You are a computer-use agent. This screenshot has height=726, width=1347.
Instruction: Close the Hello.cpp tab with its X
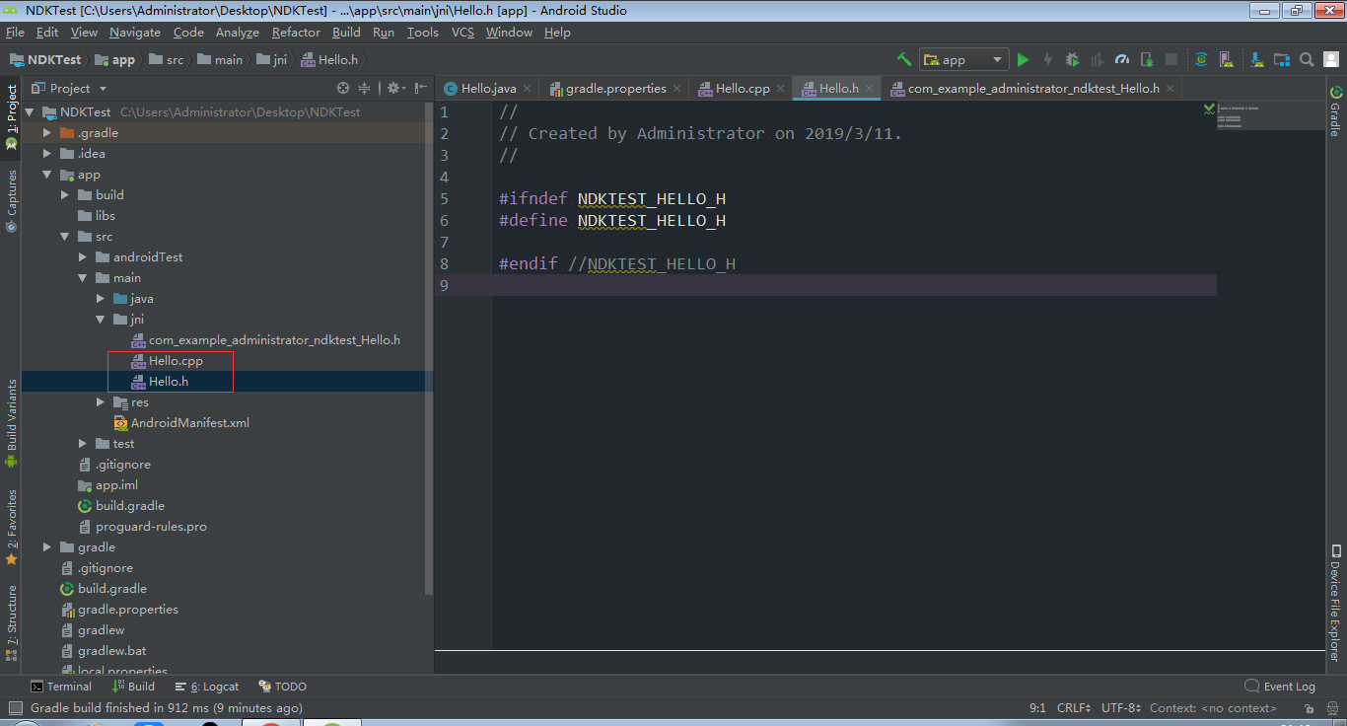(x=781, y=88)
